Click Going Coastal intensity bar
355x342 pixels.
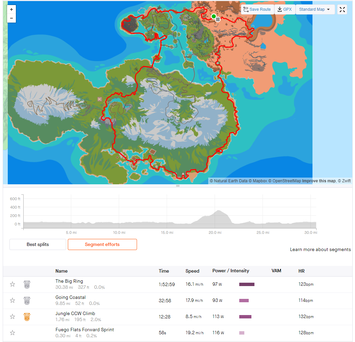[x=244, y=301]
